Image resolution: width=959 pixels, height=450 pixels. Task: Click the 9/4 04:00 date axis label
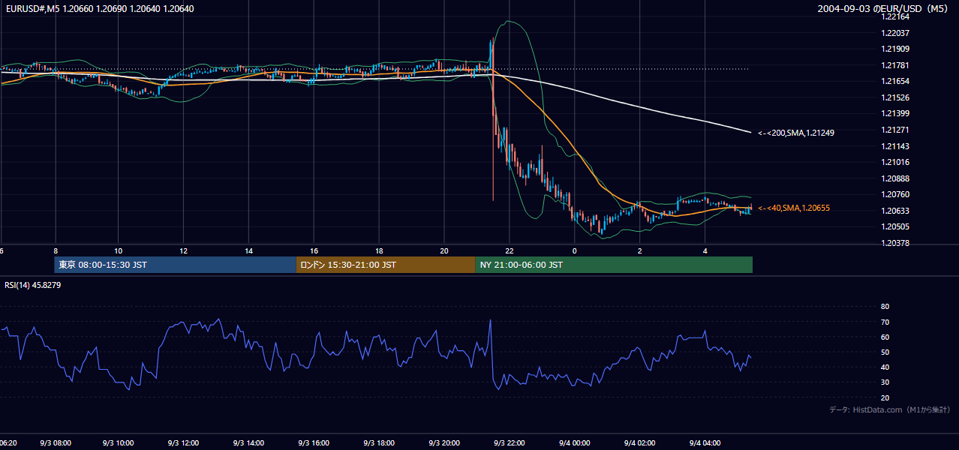706,443
